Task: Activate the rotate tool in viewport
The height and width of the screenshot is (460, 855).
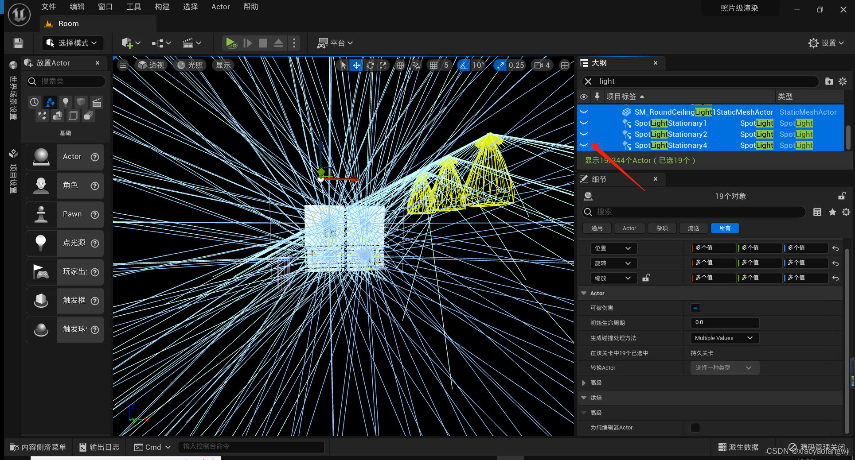Action: click(x=370, y=65)
